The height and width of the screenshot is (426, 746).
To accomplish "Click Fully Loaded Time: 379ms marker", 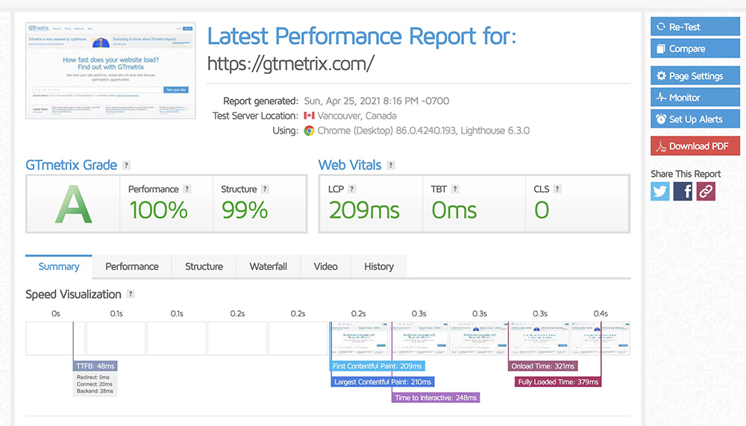I will tap(558, 382).
